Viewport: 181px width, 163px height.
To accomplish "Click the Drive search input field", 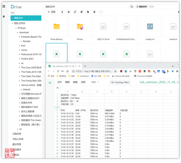I will [x=163, y=7].
